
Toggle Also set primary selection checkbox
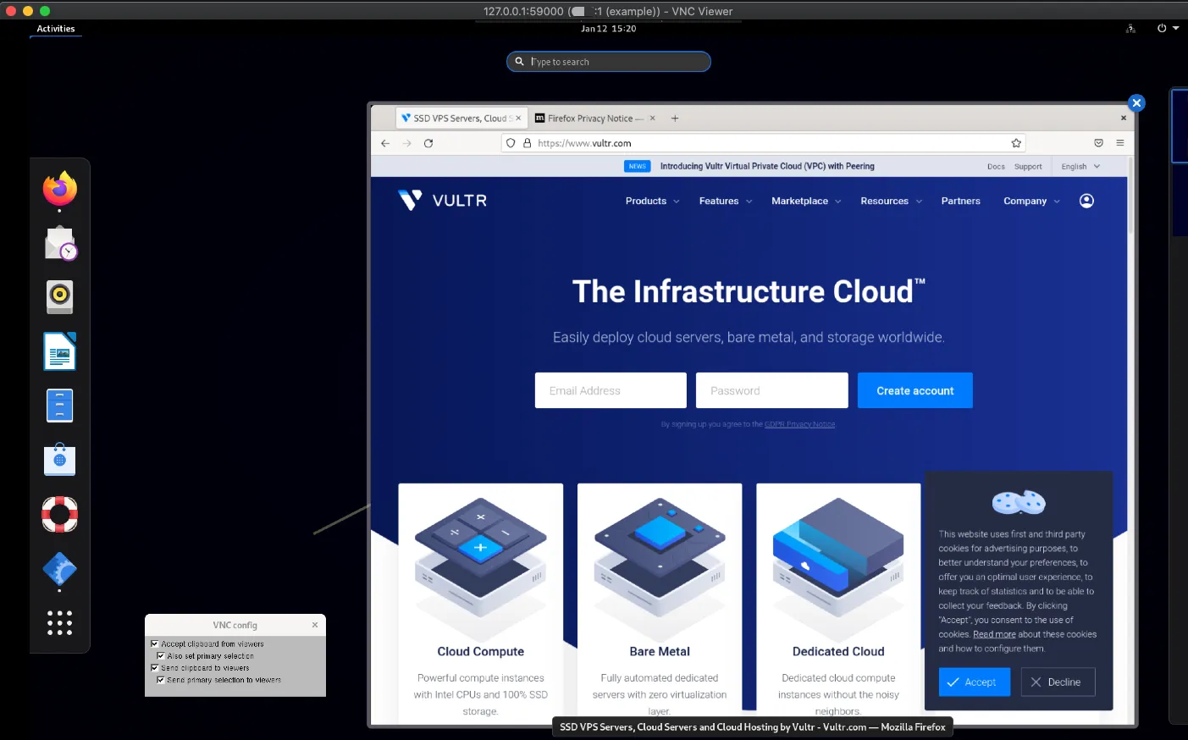(161, 655)
